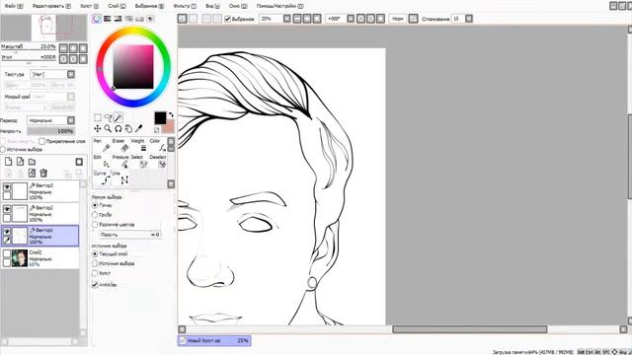Reset the navigator zoom

click(x=83, y=48)
